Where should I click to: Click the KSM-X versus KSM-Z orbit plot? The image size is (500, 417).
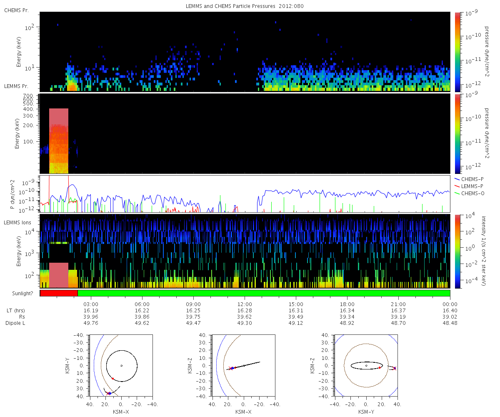point(244,366)
